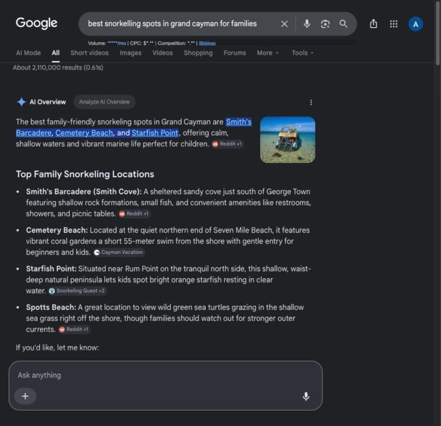Click the 'Top Family Snorkeling Locations' heading

[85, 174]
